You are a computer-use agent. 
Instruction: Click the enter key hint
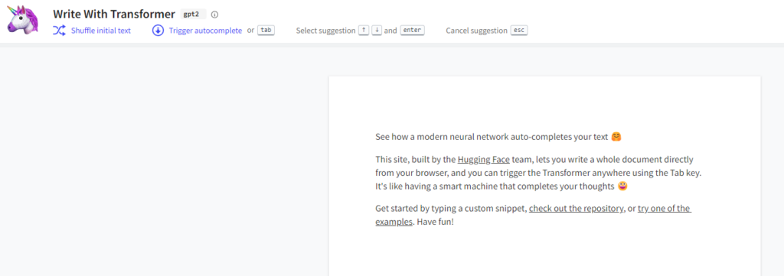point(413,30)
